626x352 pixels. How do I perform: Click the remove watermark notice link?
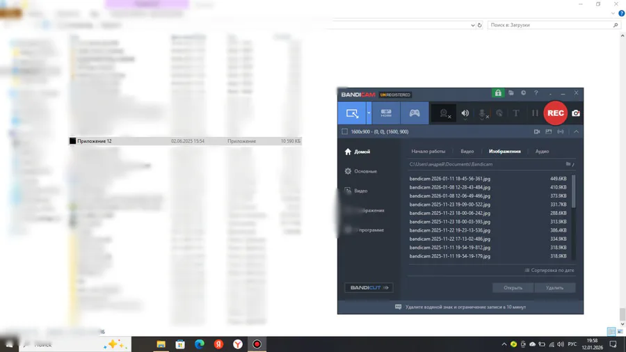click(x=460, y=307)
